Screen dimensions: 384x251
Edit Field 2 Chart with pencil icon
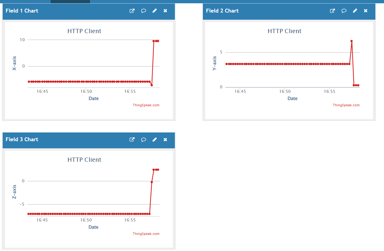pos(355,11)
